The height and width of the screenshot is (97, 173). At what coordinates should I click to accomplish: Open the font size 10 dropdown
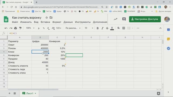[89, 28]
